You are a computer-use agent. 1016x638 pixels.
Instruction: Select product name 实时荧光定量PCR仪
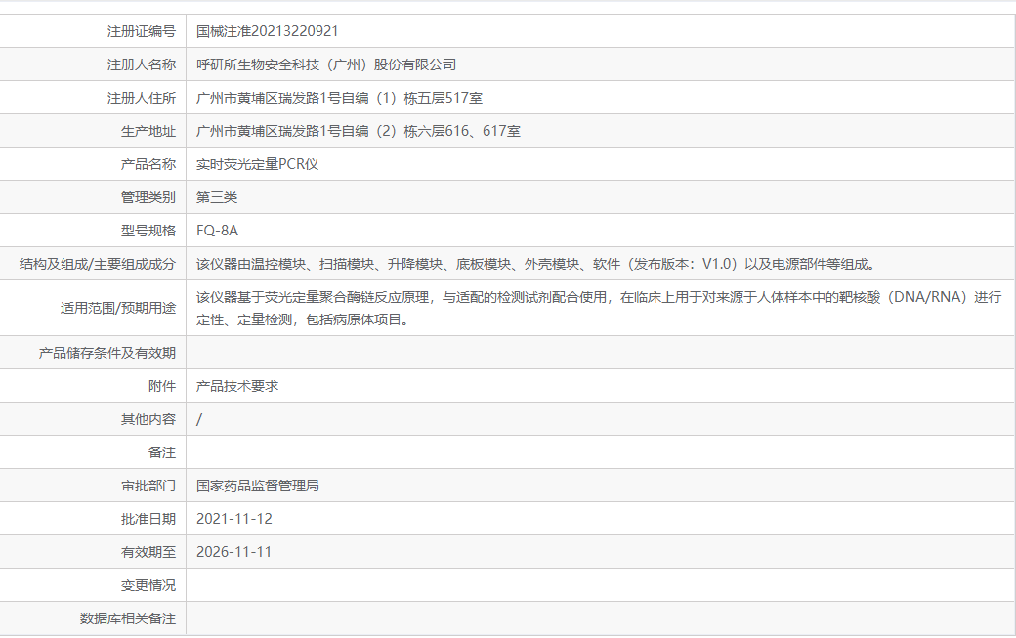coord(257,164)
